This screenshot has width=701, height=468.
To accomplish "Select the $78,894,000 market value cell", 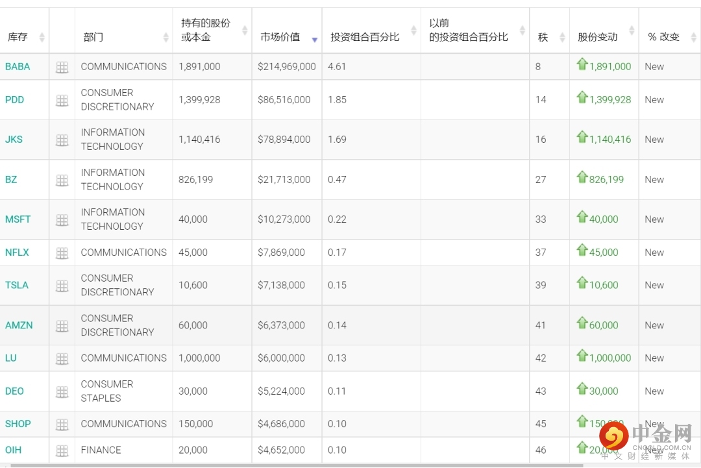I will click(x=287, y=140).
